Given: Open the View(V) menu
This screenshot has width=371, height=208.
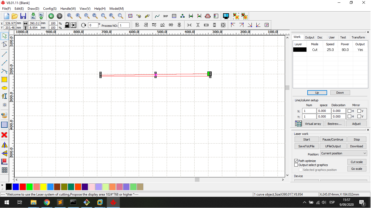Looking at the screenshot, I should coord(85,9).
